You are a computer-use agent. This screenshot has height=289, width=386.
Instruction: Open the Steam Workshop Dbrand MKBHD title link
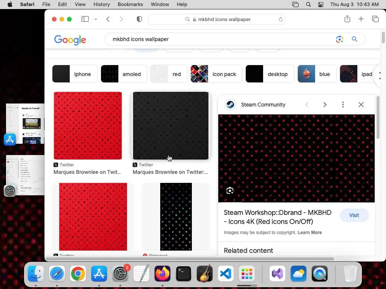[277, 217]
